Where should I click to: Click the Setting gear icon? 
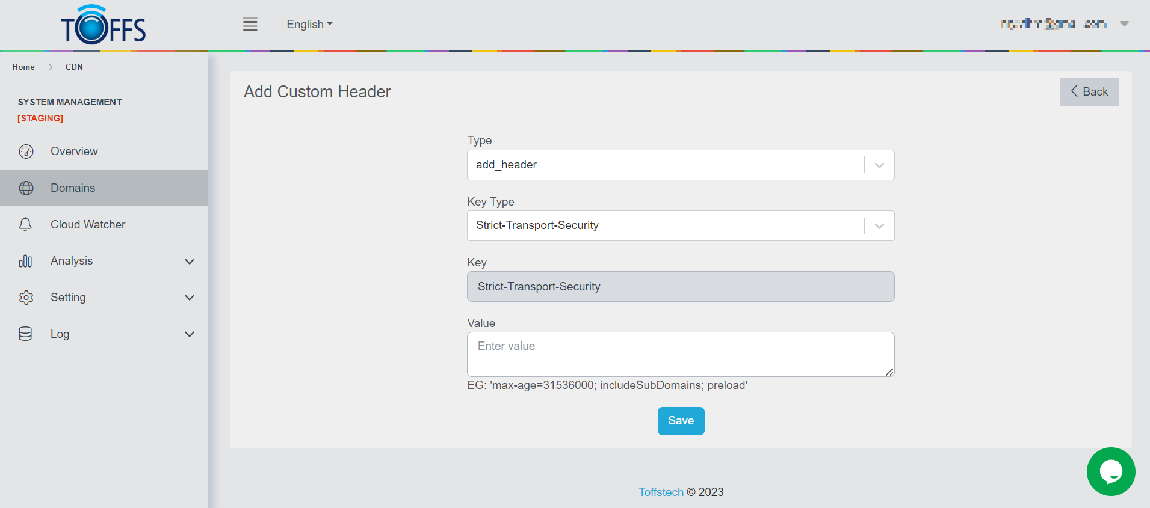[26, 298]
